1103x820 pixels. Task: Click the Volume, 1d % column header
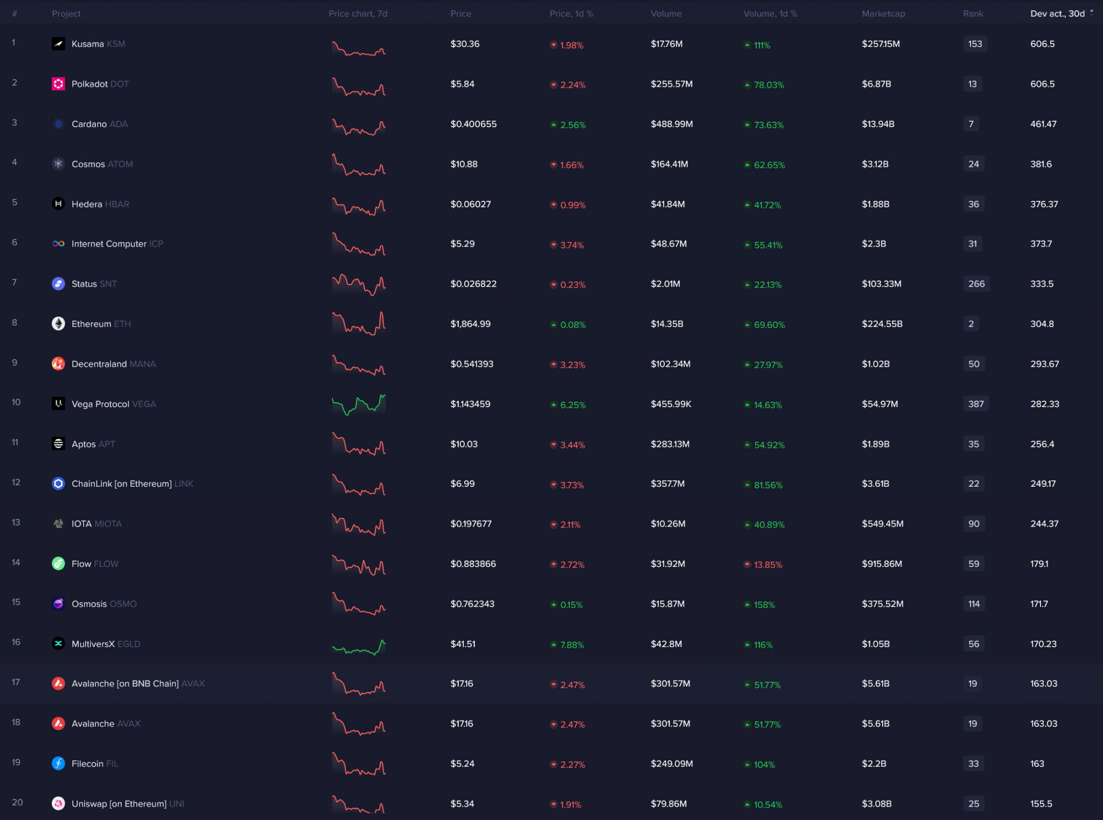click(770, 13)
